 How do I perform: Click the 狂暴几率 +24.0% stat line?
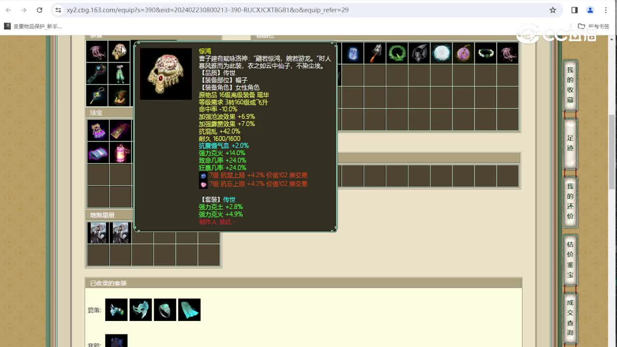click(222, 168)
